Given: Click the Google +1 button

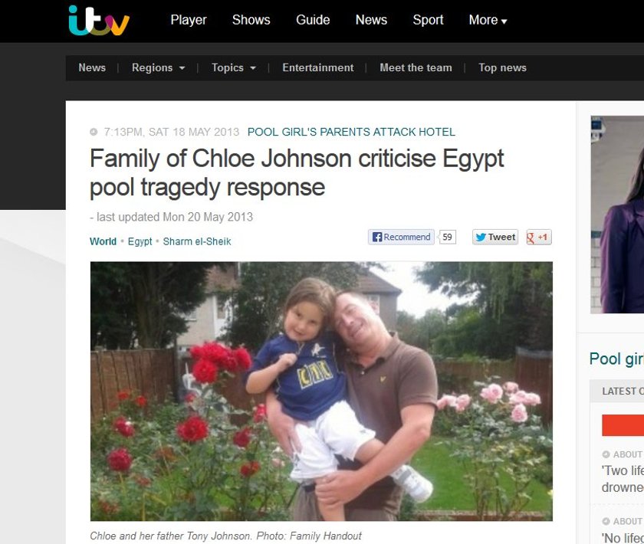Looking at the screenshot, I should 539,237.
